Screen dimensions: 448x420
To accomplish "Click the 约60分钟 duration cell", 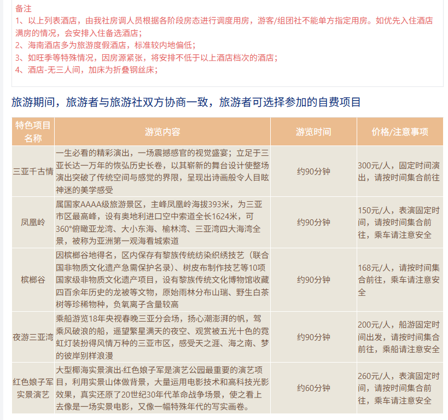I will click(x=313, y=388).
